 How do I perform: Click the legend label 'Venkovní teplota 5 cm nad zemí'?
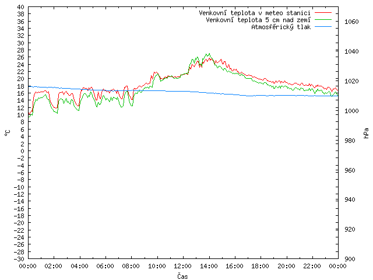[258, 20]
